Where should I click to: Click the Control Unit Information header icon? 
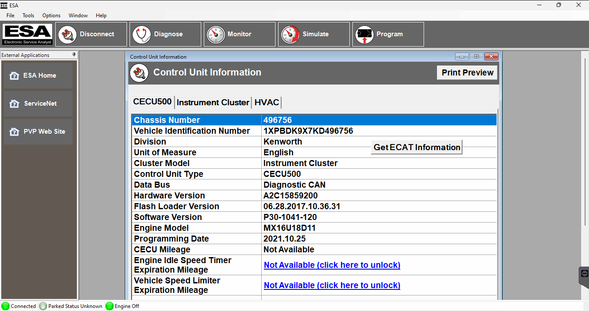[139, 73]
